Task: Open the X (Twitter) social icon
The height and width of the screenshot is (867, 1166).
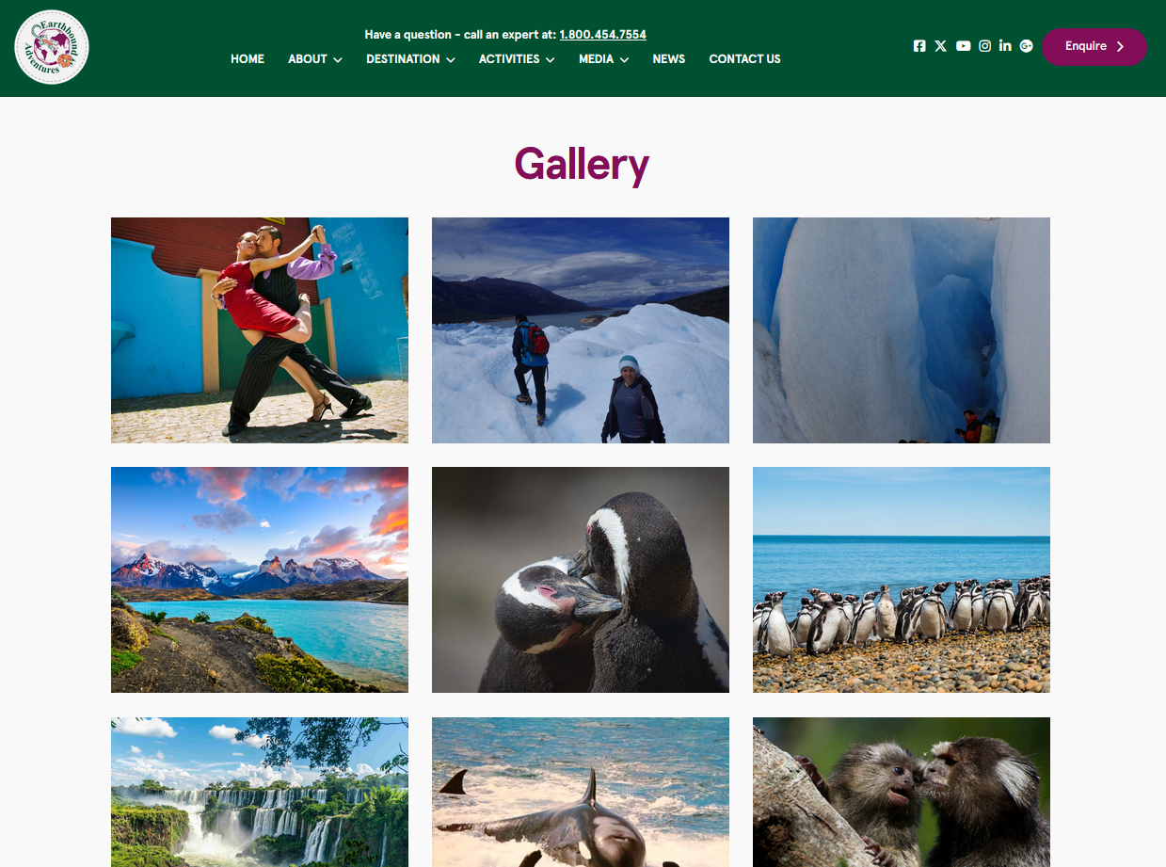Action: click(941, 46)
